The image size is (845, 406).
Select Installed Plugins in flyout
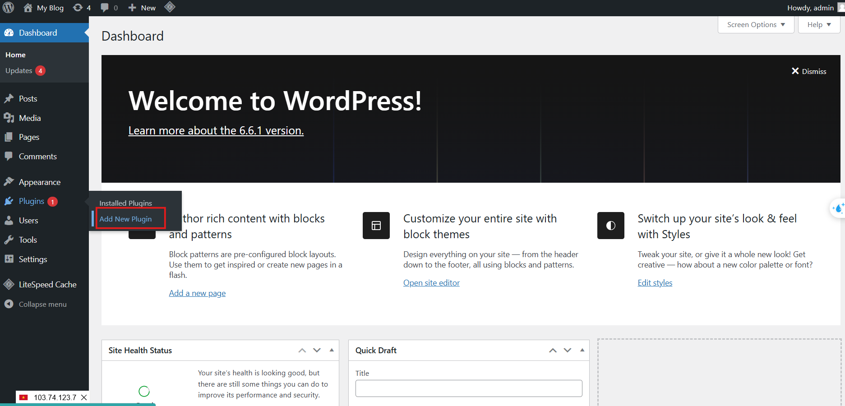click(x=126, y=203)
